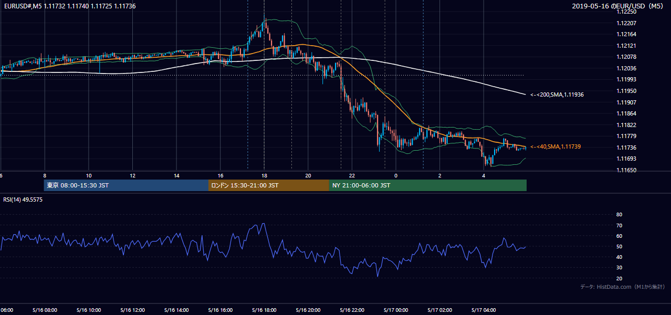Select the 200 SMA label 1.11936
This screenshot has width=671, height=315.
pos(557,95)
